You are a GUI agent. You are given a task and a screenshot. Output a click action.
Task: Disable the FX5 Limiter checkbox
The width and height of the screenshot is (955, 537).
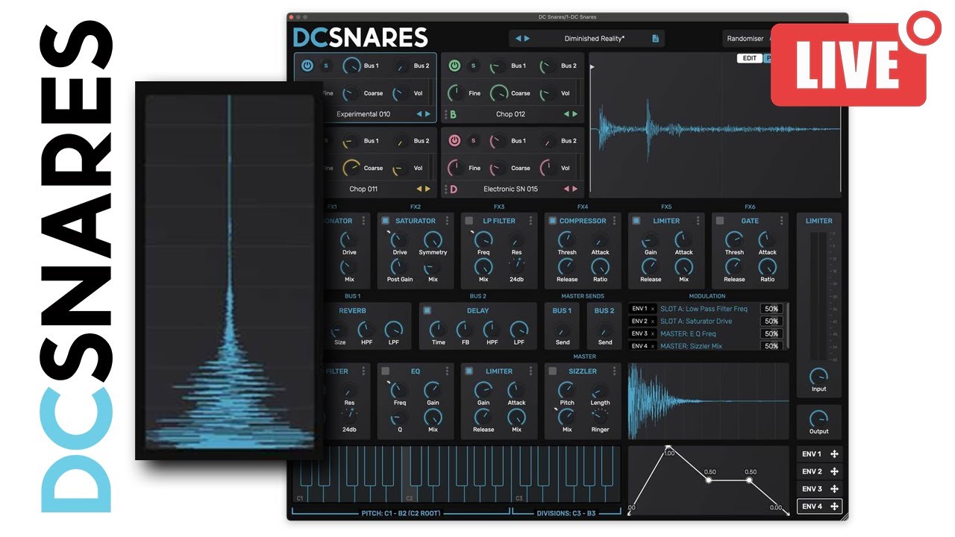(636, 221)
